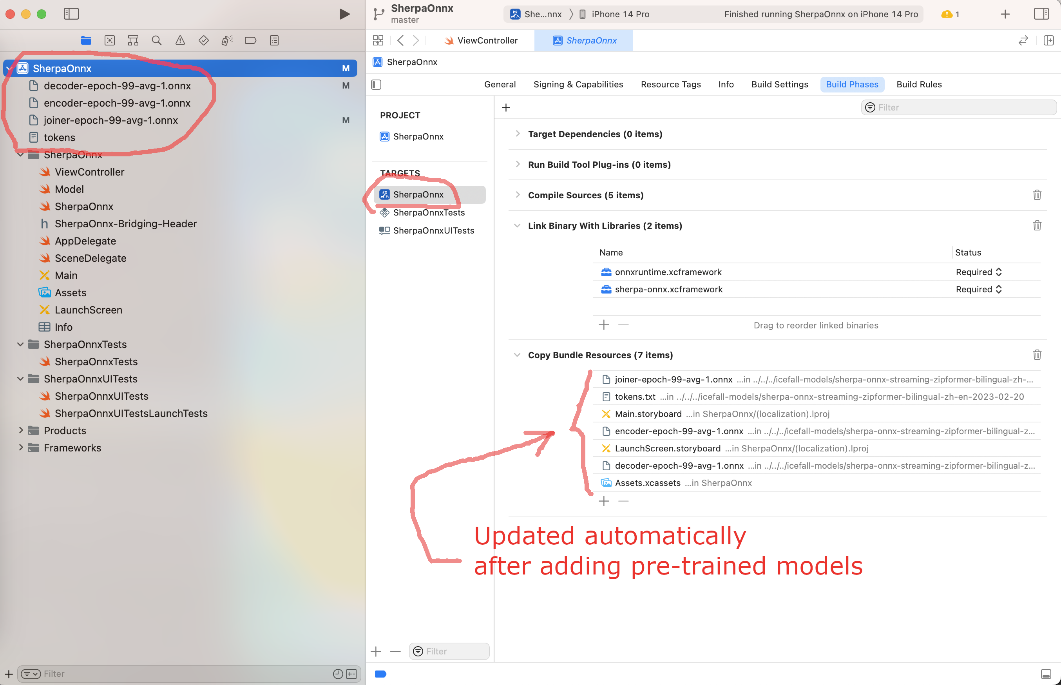Add a linked binary with plus button

(x=603, y=325)
